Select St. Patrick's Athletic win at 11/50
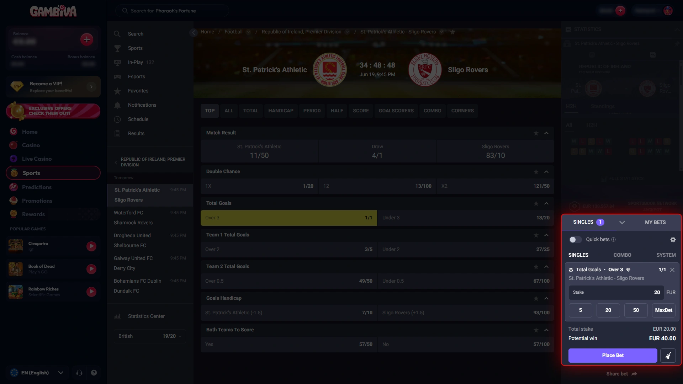This screenshot has height=384, width=683. click(259, 151)
